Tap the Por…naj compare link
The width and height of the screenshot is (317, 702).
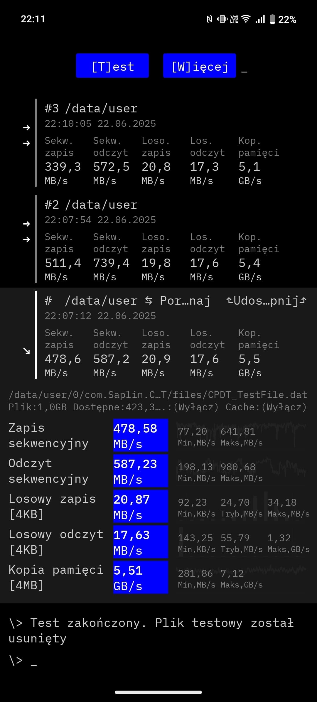pyautogui.click(x=178, y=301)
